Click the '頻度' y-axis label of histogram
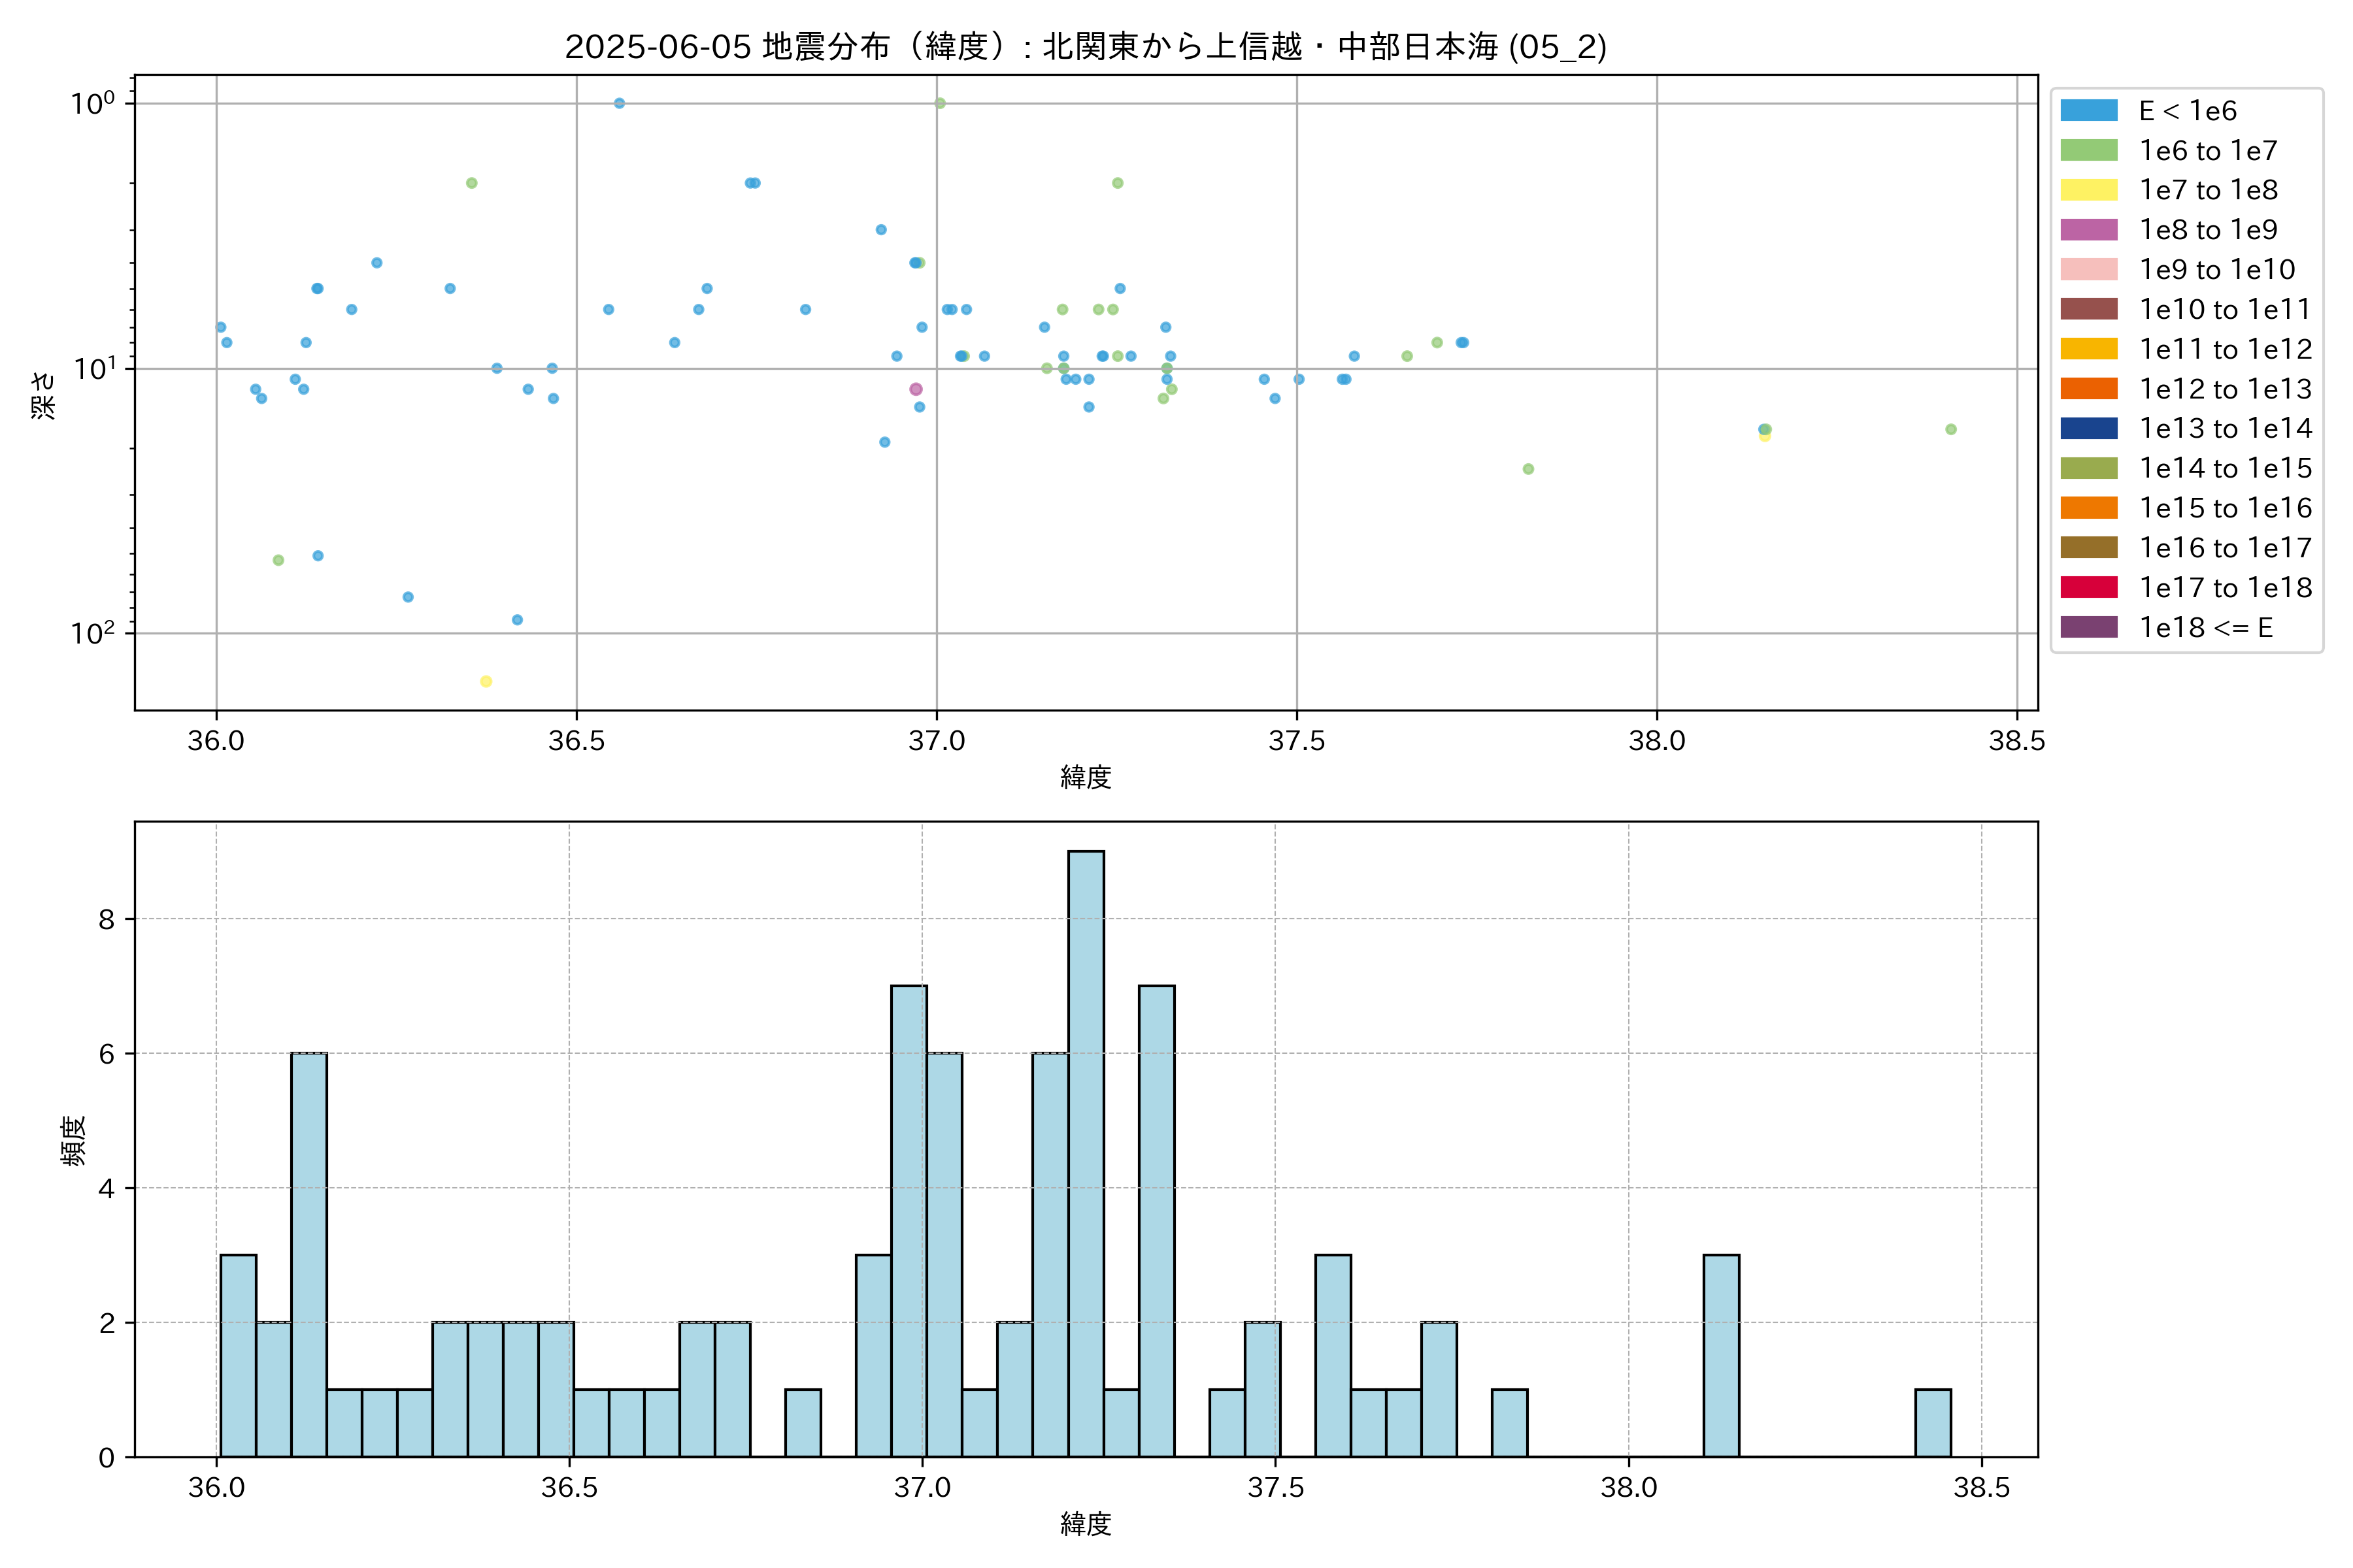 point(74,1140)
